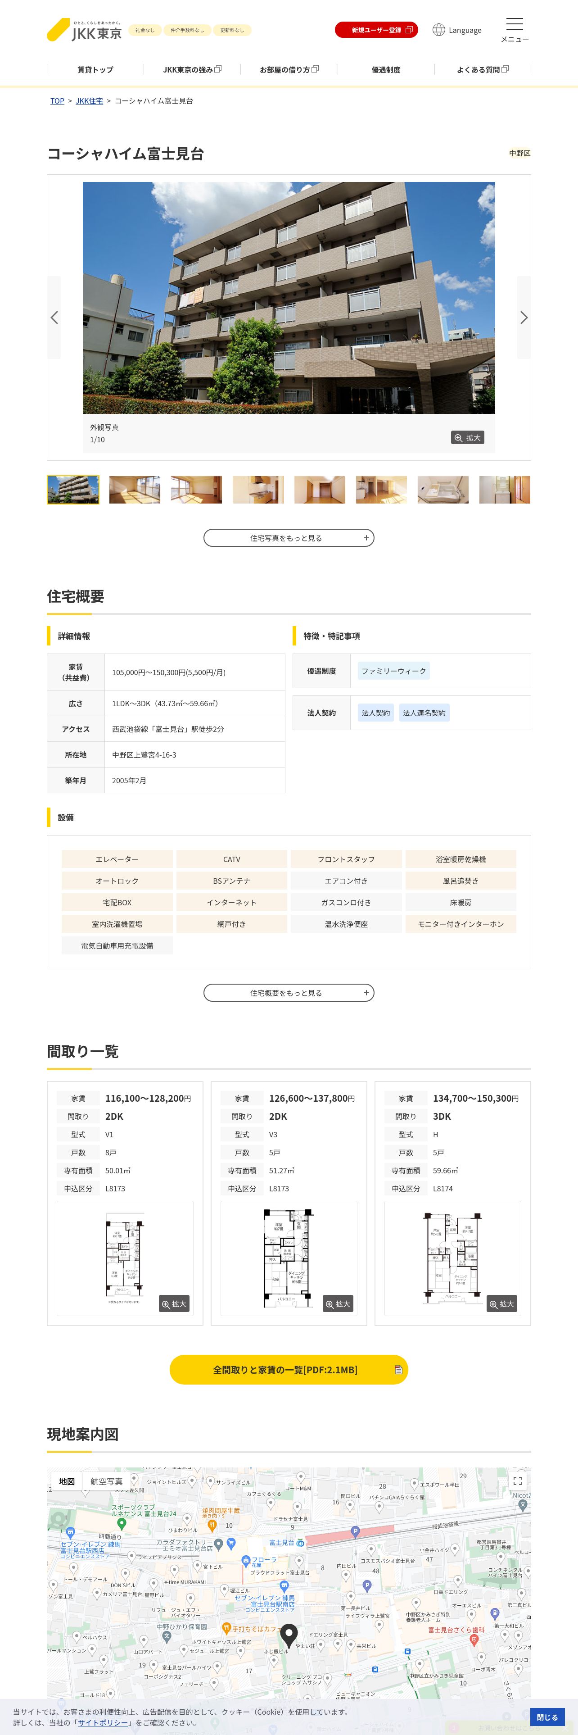The image size is (578, 1735).
Task: Toggle fullscreen view on the map
Action: tap(517, 1481)
